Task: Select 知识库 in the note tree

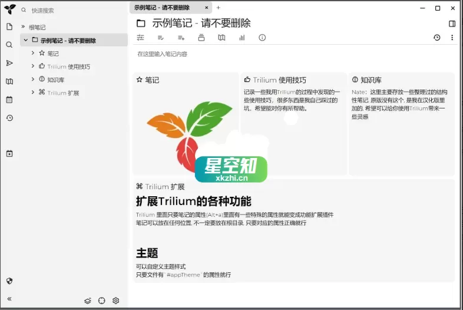Action: coord(56,80)
